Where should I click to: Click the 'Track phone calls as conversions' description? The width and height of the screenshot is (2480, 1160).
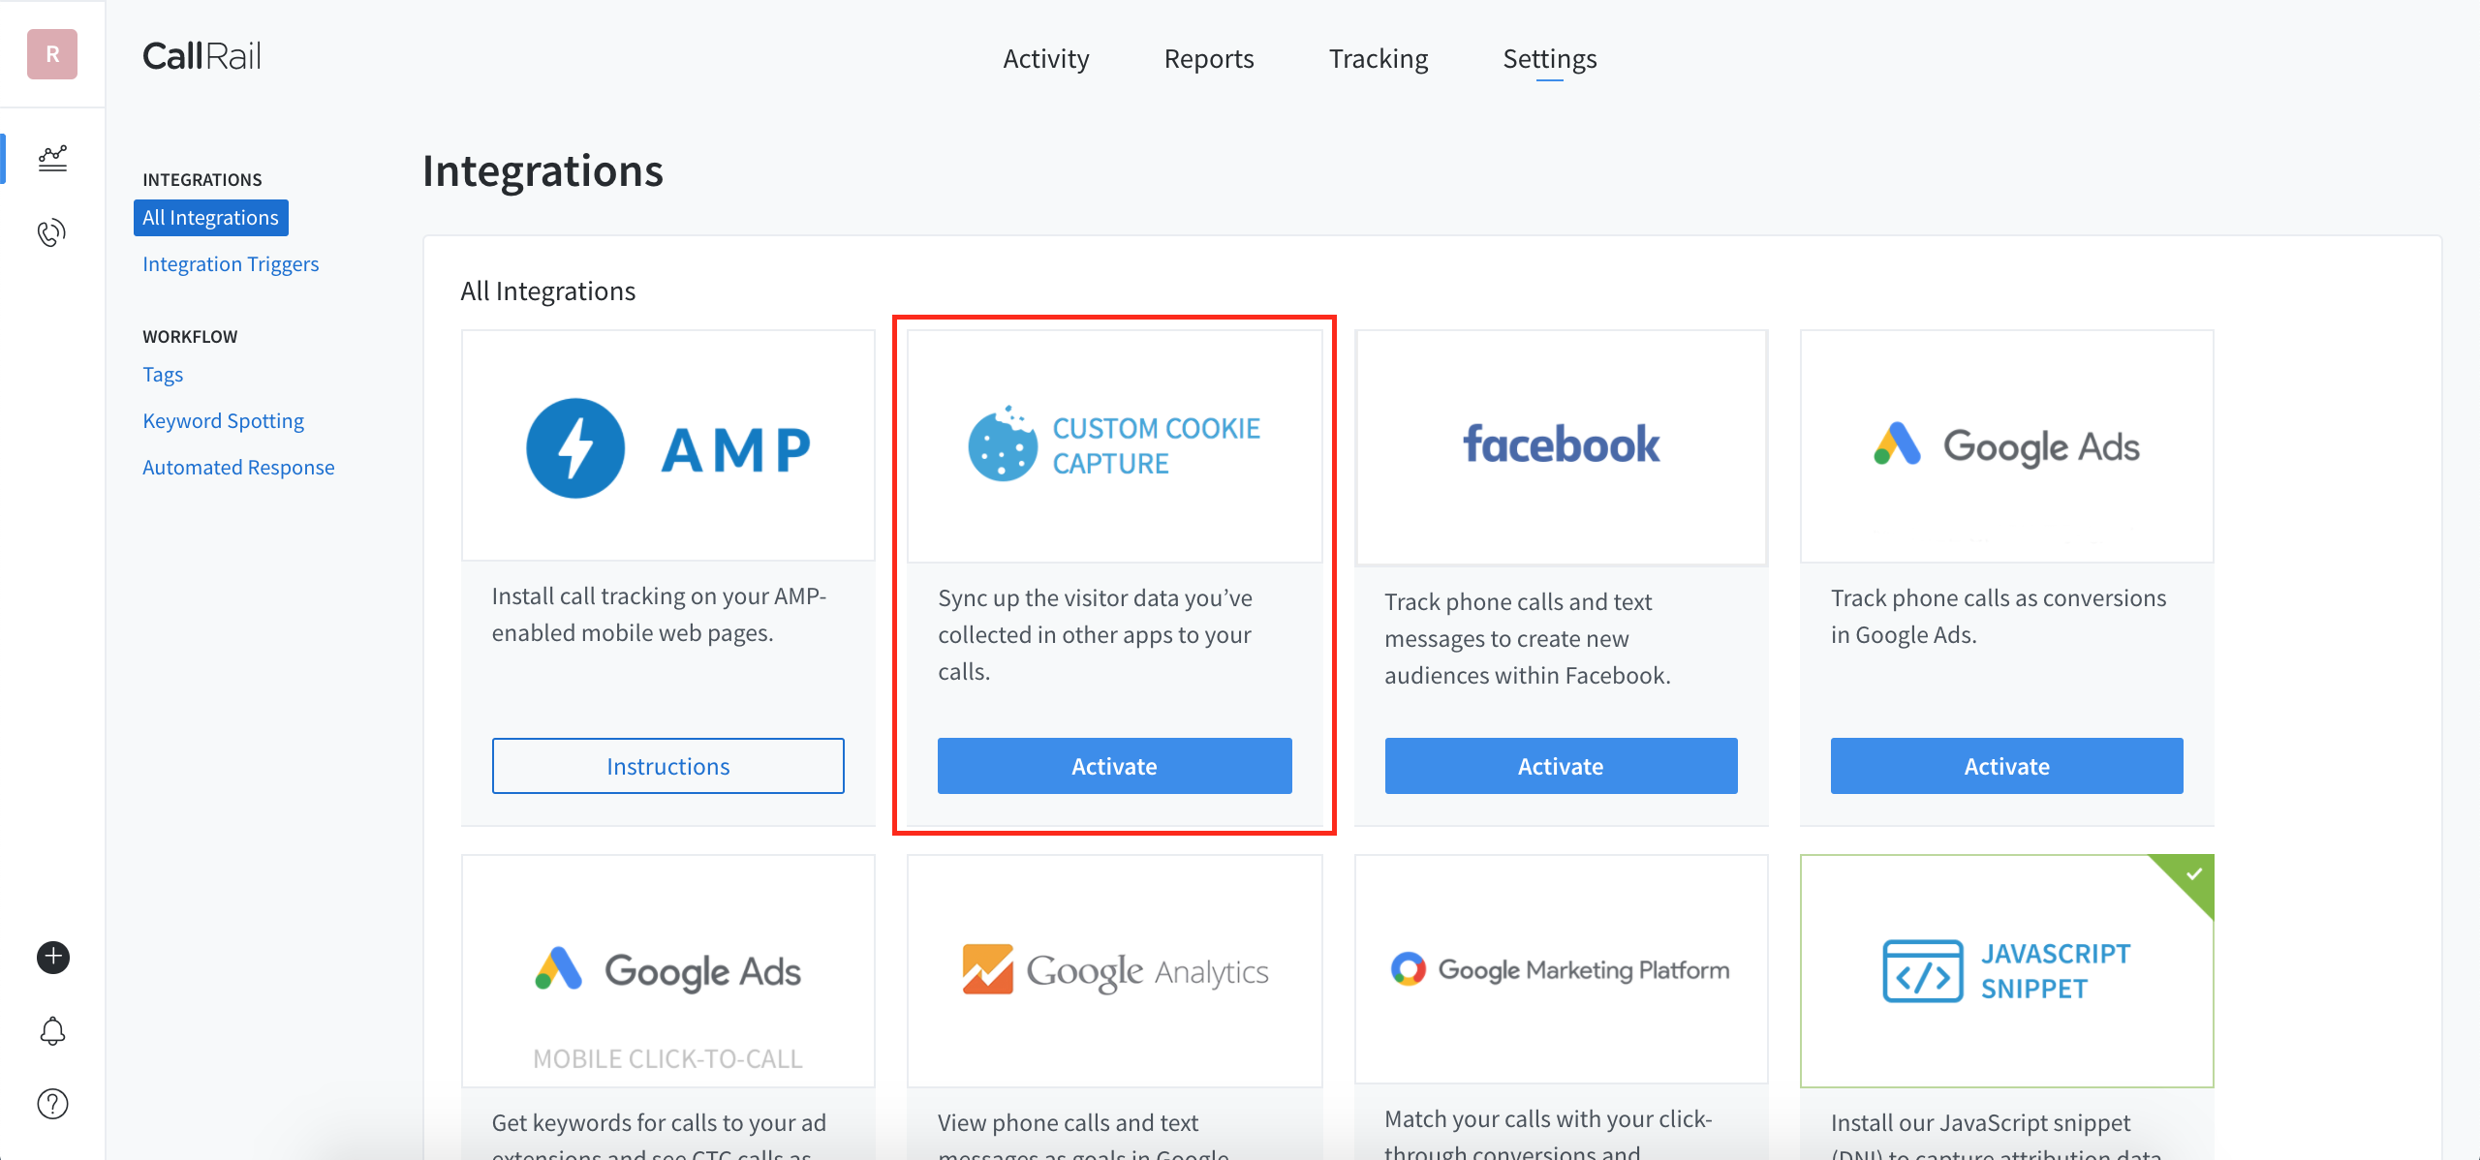[x=1999, y=617]
